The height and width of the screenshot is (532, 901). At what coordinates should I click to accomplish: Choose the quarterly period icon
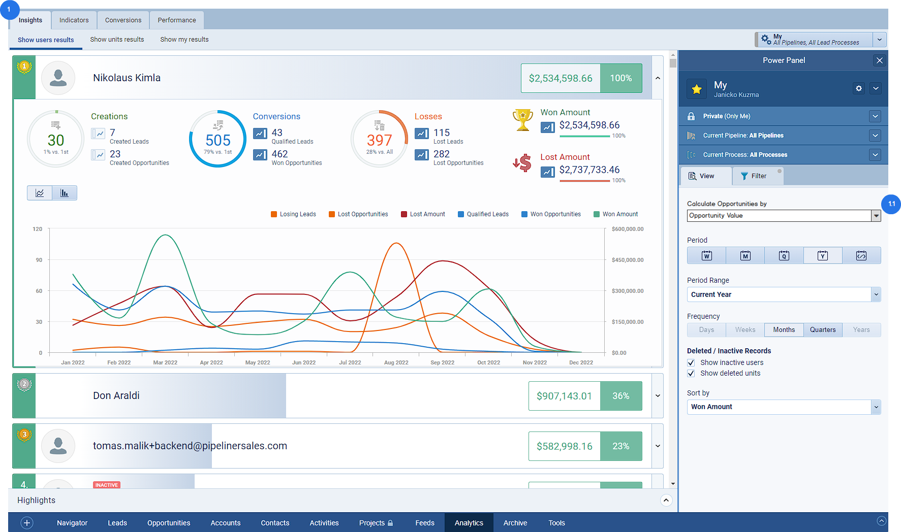point(784,255)
